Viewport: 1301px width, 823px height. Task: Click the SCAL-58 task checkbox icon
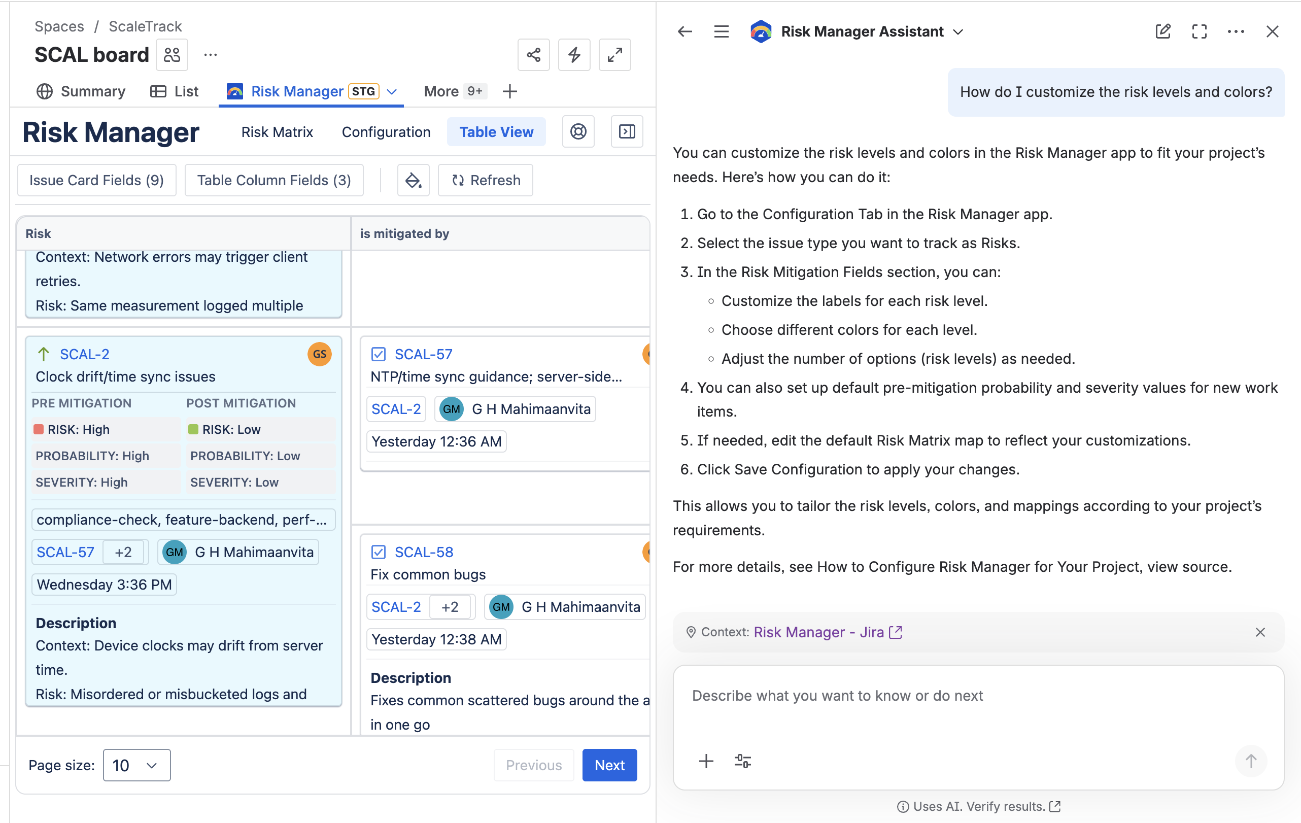378,552
